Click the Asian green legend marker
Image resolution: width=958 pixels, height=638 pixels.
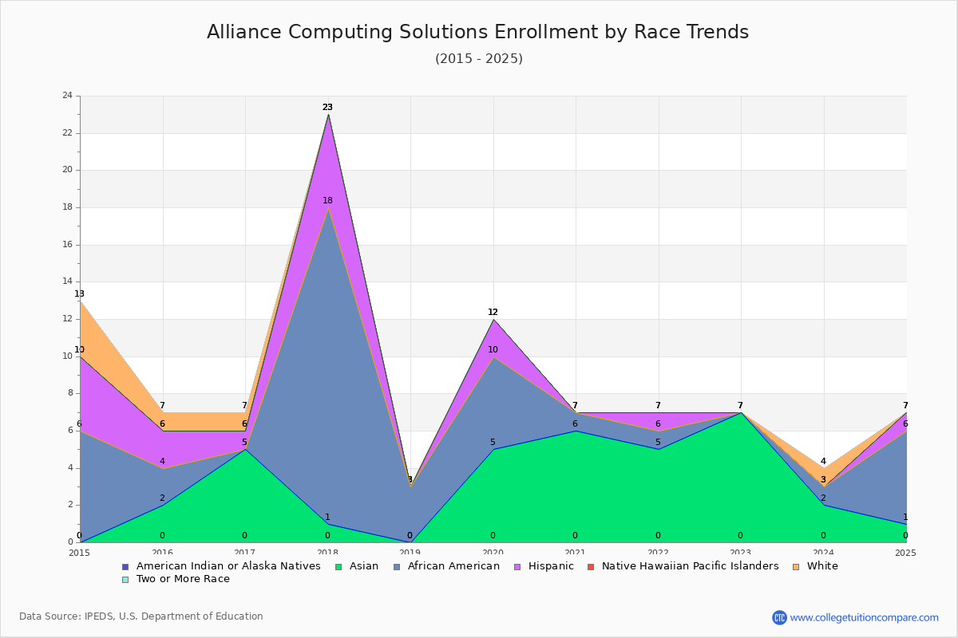tap(339, 566)
